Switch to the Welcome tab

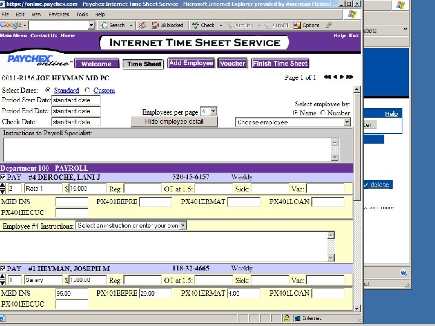pyautogui.click(x=97, y=63)
